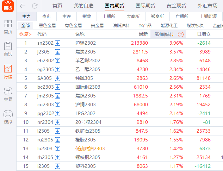Open 交易 trading icon in sidebar

pos(8,94)
